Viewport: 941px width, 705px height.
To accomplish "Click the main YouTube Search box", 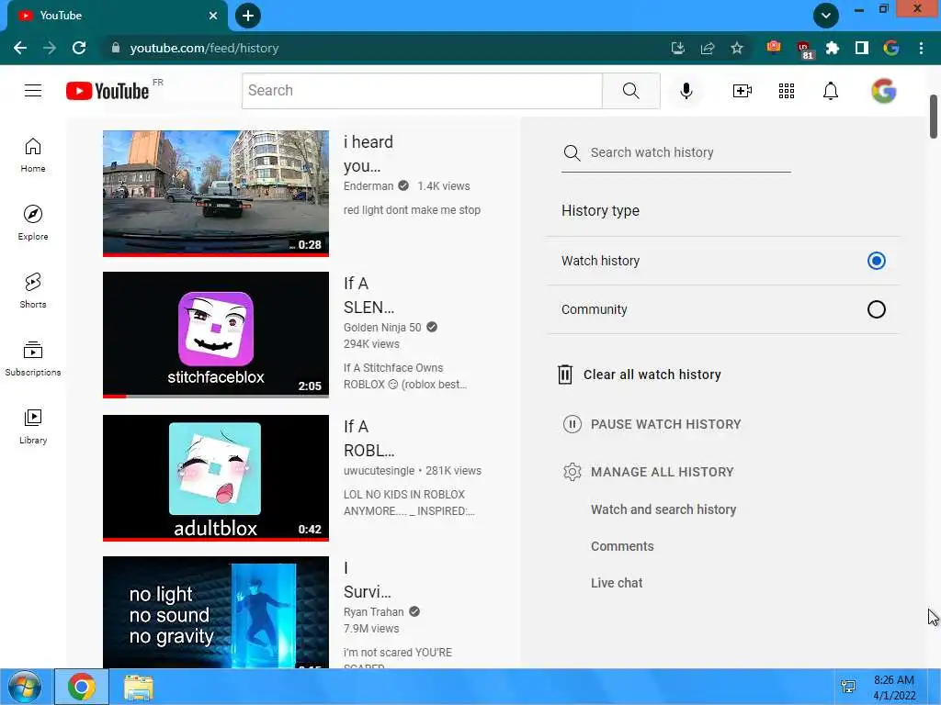I will [422, 91].
